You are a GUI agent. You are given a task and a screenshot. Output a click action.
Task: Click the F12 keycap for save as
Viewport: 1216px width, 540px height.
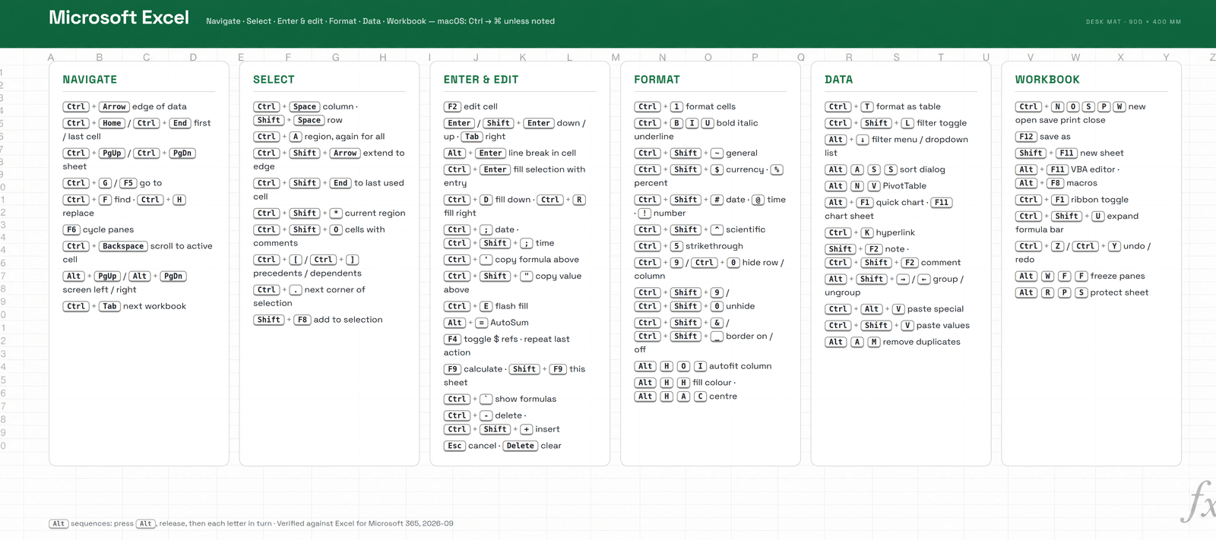coord(1027,137)
